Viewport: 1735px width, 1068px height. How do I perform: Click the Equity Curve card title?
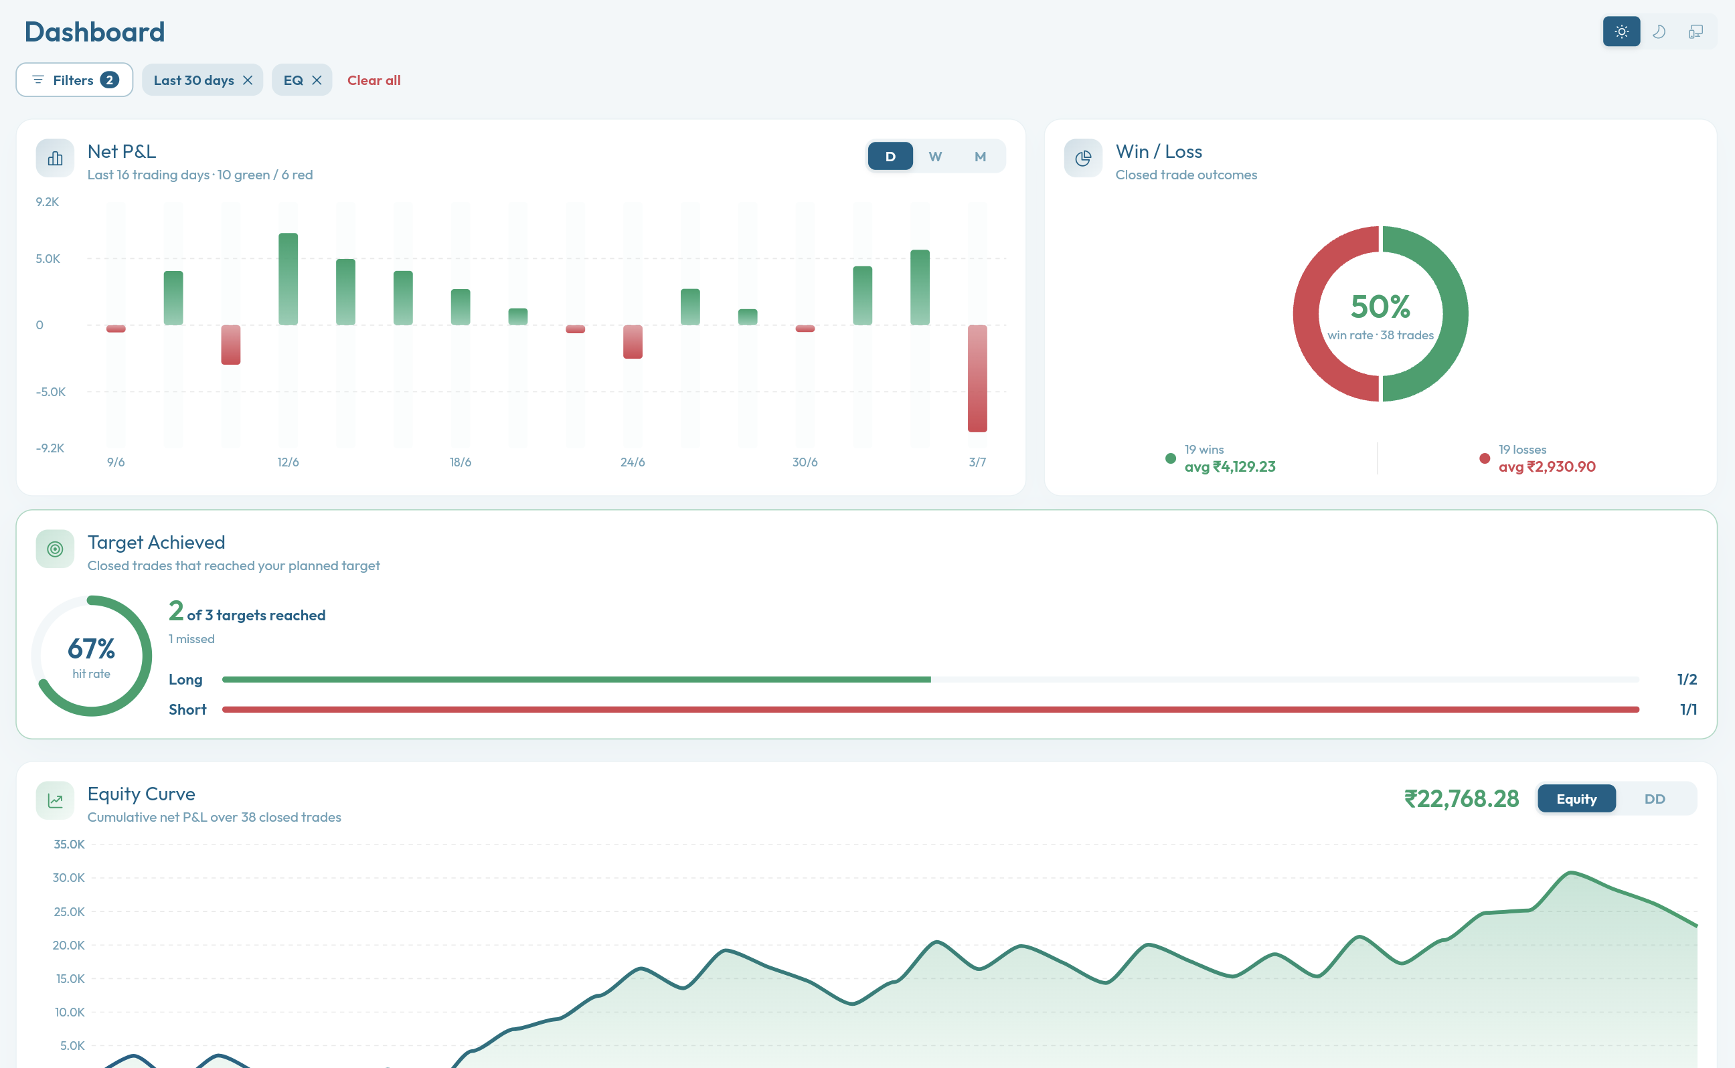click(141, 794)
